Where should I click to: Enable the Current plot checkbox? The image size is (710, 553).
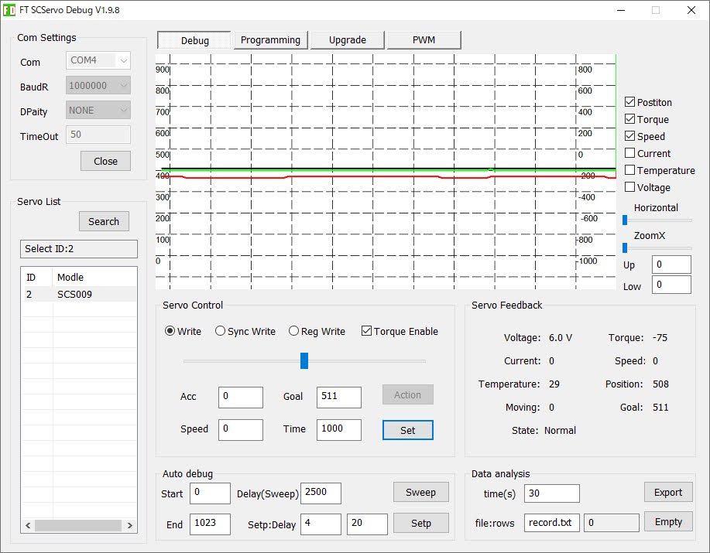(629, 153)
